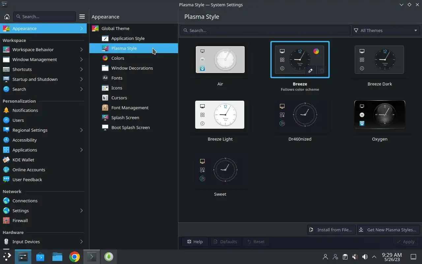Click the Help button
The height and width of the screenshot is (264, 422).
[x=195, y=242]
